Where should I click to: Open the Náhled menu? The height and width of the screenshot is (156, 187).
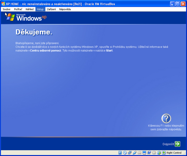[30, 9]
